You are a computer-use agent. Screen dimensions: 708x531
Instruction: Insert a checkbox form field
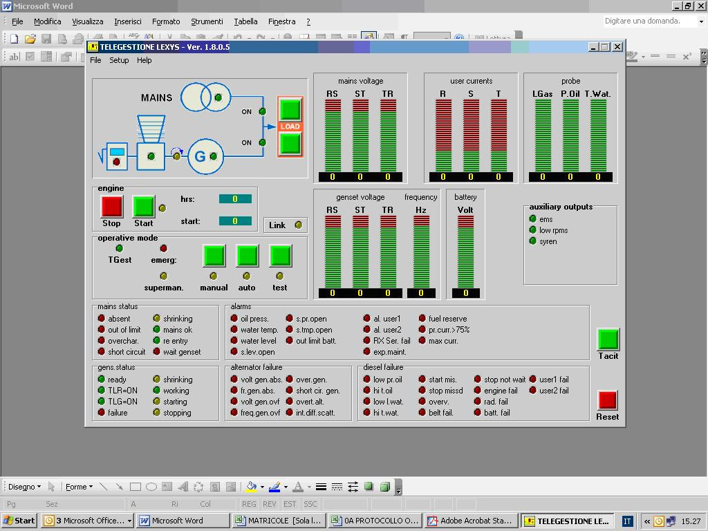pyautogui.click(x=30, y=57)
